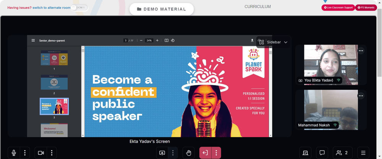Click Live Classroom Support button
382x159 pixels.
coord(338,8)
